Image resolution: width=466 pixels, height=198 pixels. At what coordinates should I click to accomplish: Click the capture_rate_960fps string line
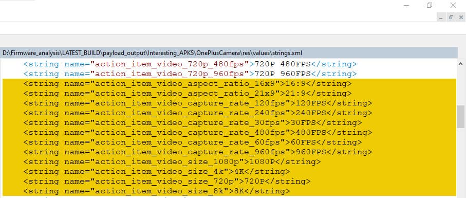[198, 152]
